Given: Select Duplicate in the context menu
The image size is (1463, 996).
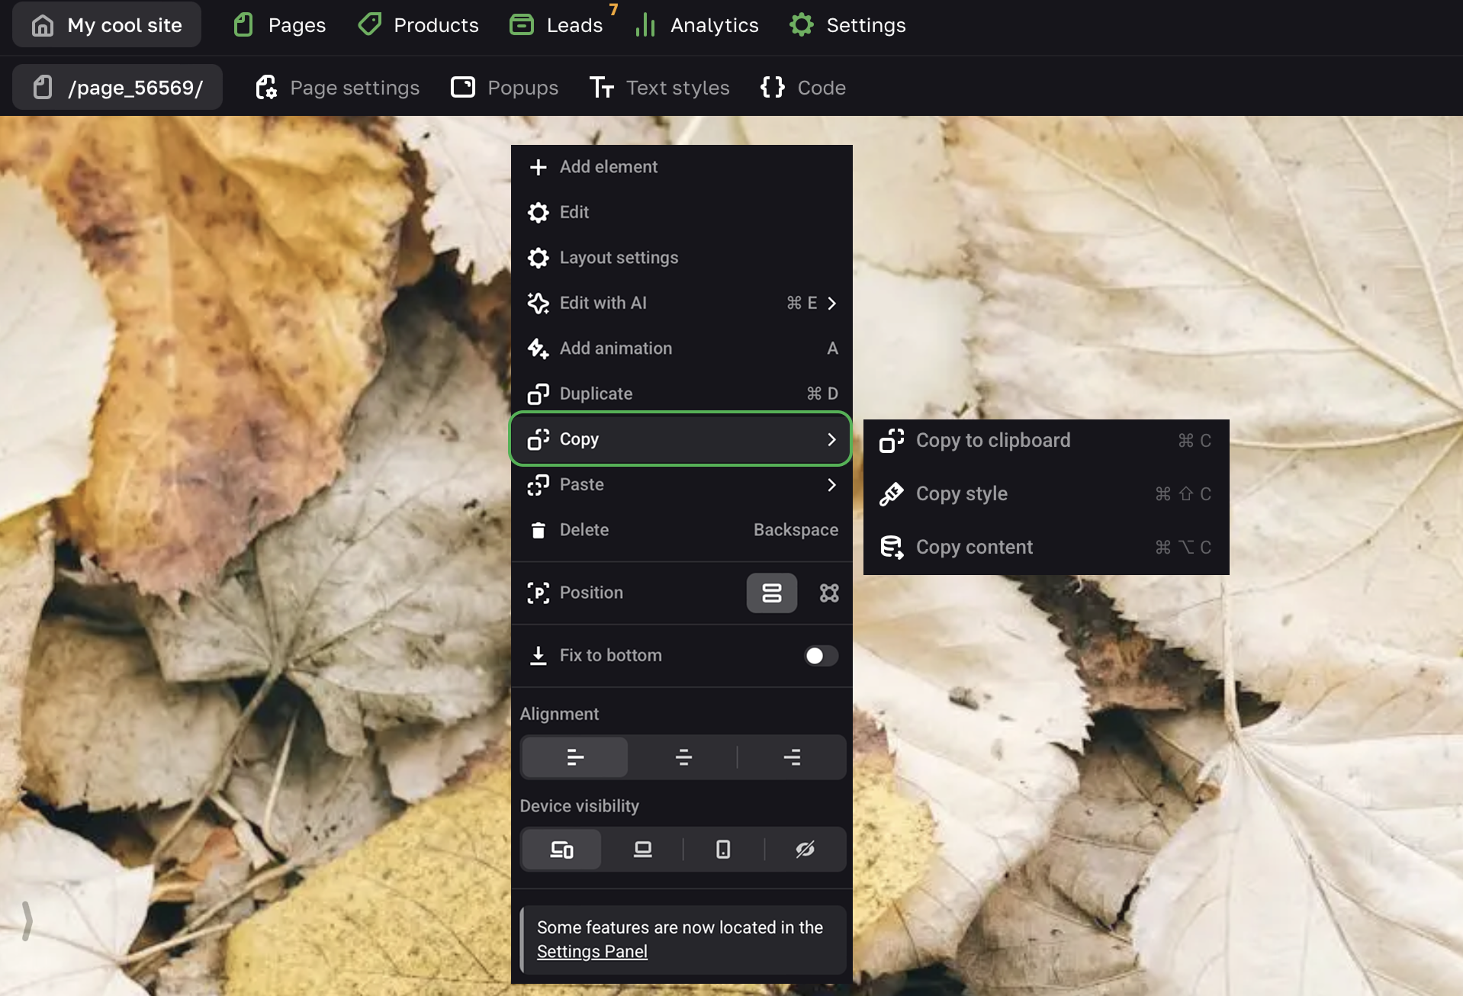Looking at the screenshot, I should pyautogui.click(x=596, y=394).
